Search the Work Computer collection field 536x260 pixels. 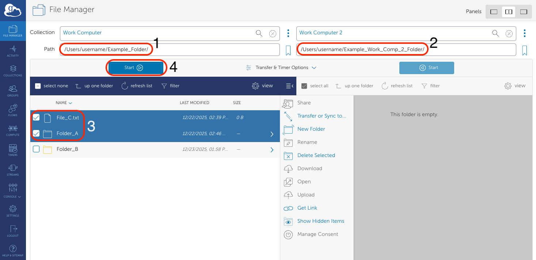pyautogui.click(x=259, y=34)
